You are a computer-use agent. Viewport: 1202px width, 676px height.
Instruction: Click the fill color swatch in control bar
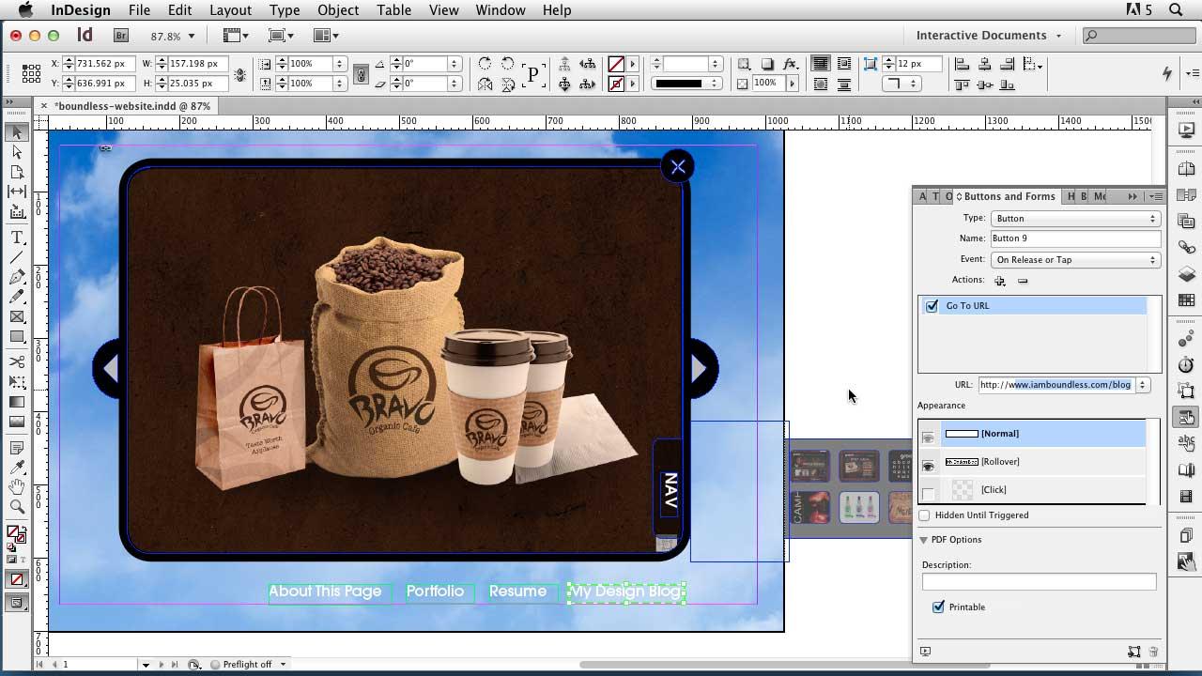[x=616, y=64]
